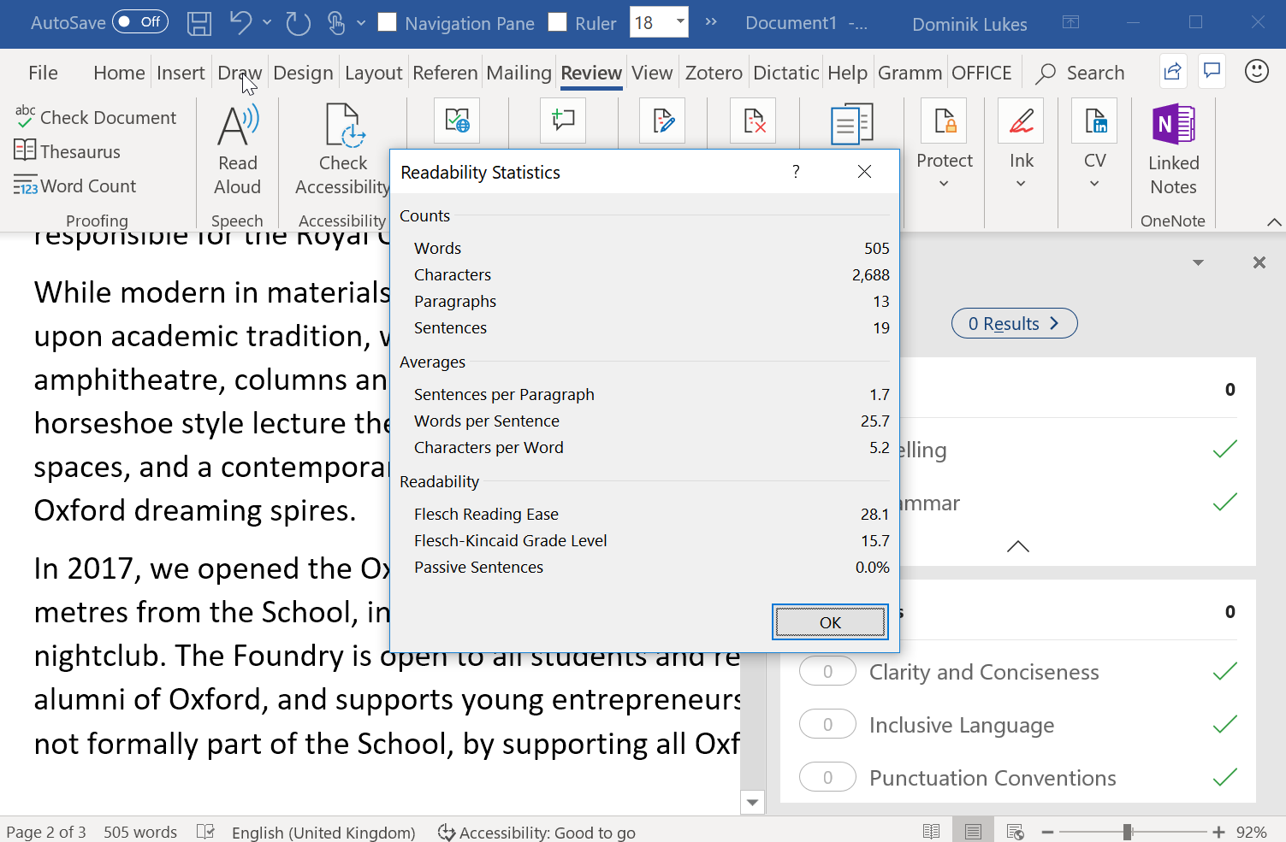
Task: Click the zoom in plus button
Action: point(1218,831)
